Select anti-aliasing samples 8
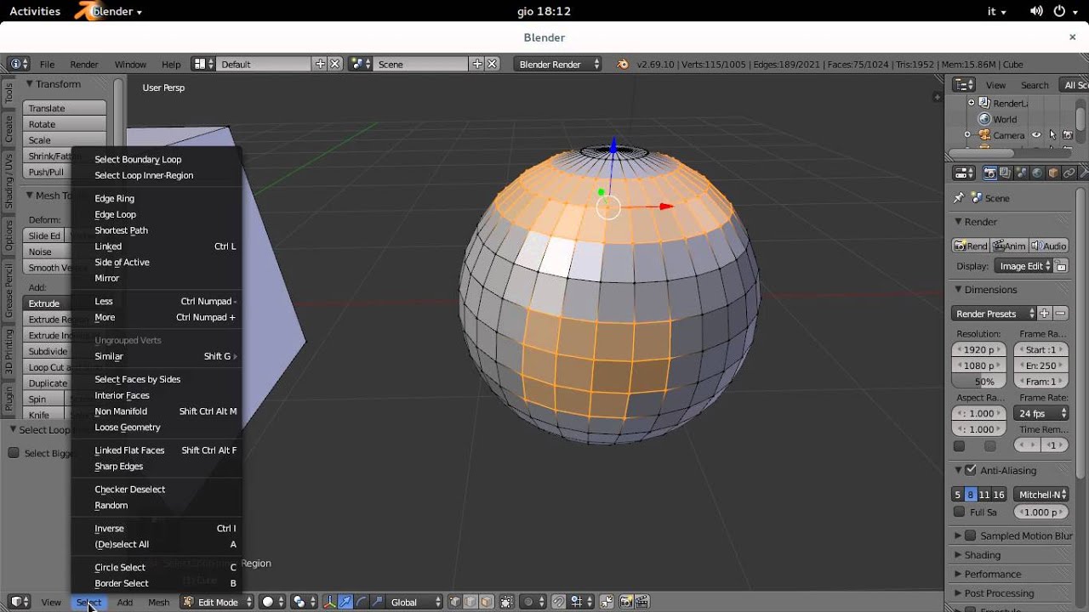 [x=970, y=494]
